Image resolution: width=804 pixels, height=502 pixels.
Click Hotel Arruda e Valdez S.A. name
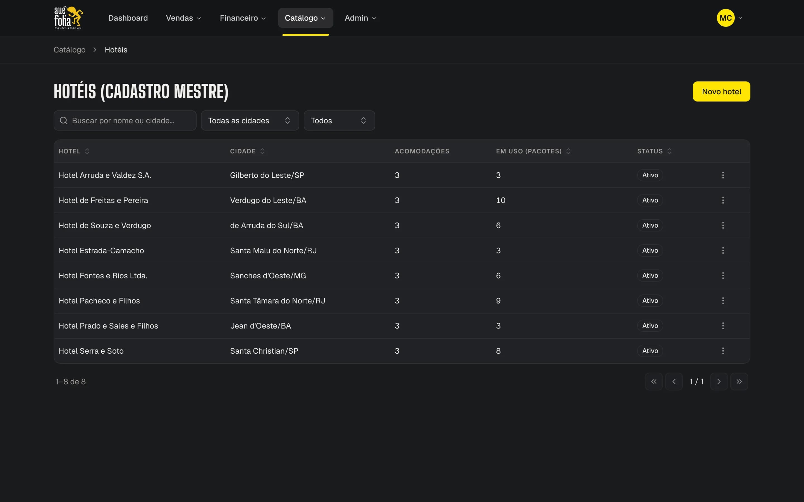point(105,175)
